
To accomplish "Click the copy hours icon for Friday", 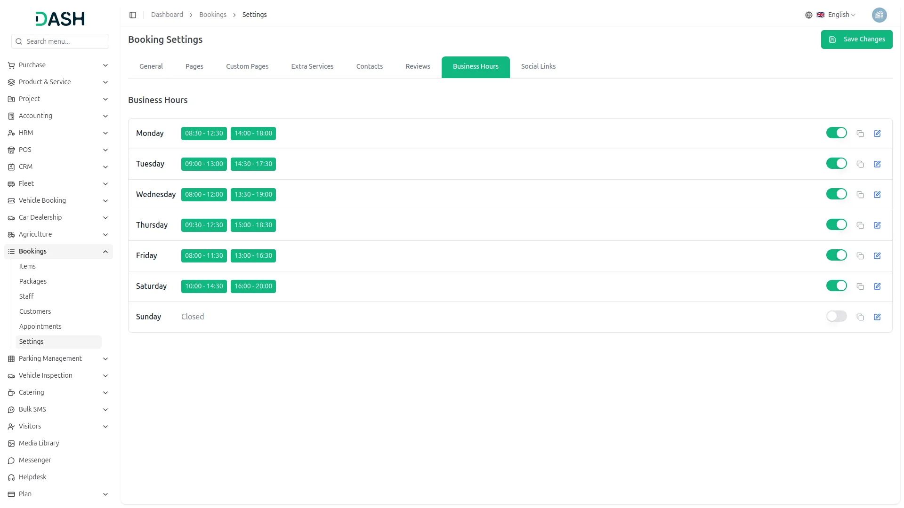I will point(860,256).
